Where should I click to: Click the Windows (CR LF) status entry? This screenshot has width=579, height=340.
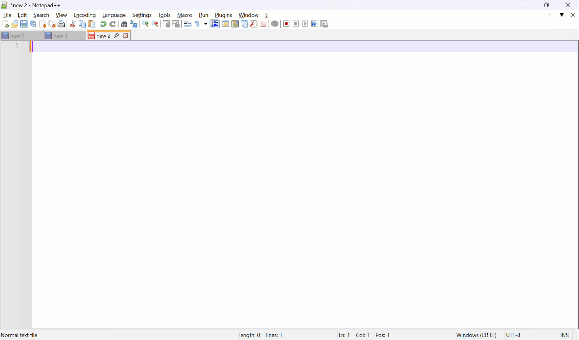(x=476, y=335)
